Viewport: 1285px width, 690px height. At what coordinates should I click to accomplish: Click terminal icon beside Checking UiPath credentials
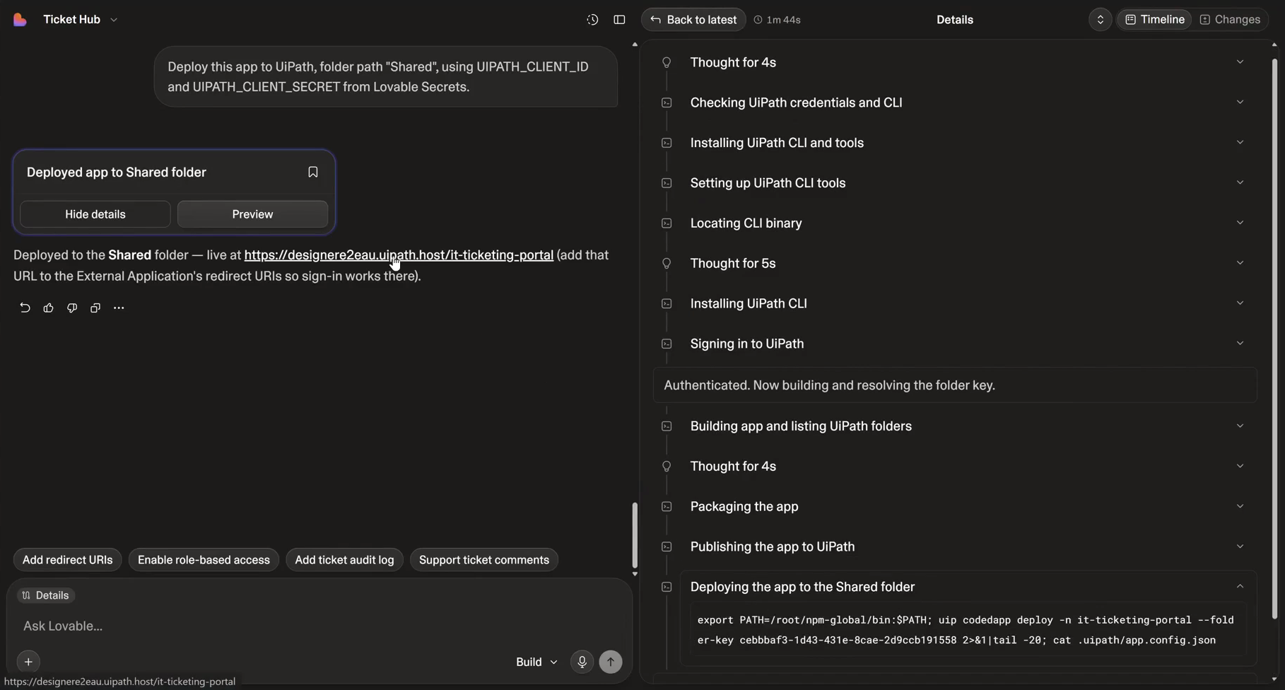click(x=667, y=103)
